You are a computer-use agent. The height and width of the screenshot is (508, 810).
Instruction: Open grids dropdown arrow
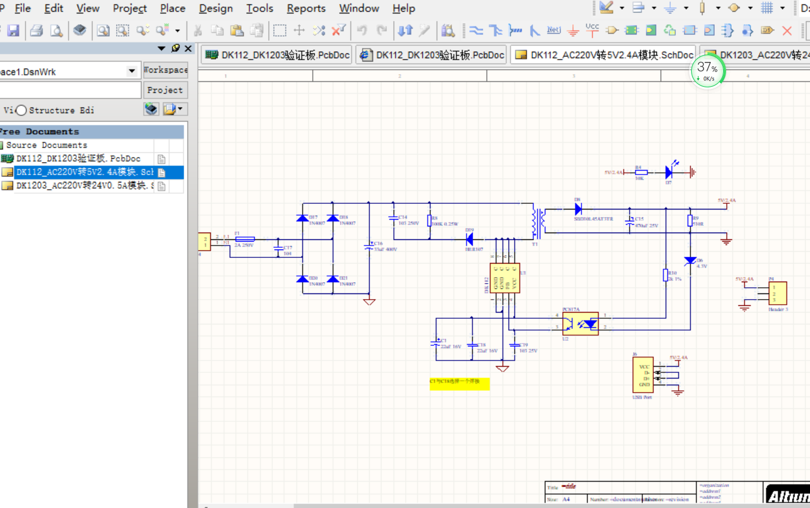coord(782,8)
